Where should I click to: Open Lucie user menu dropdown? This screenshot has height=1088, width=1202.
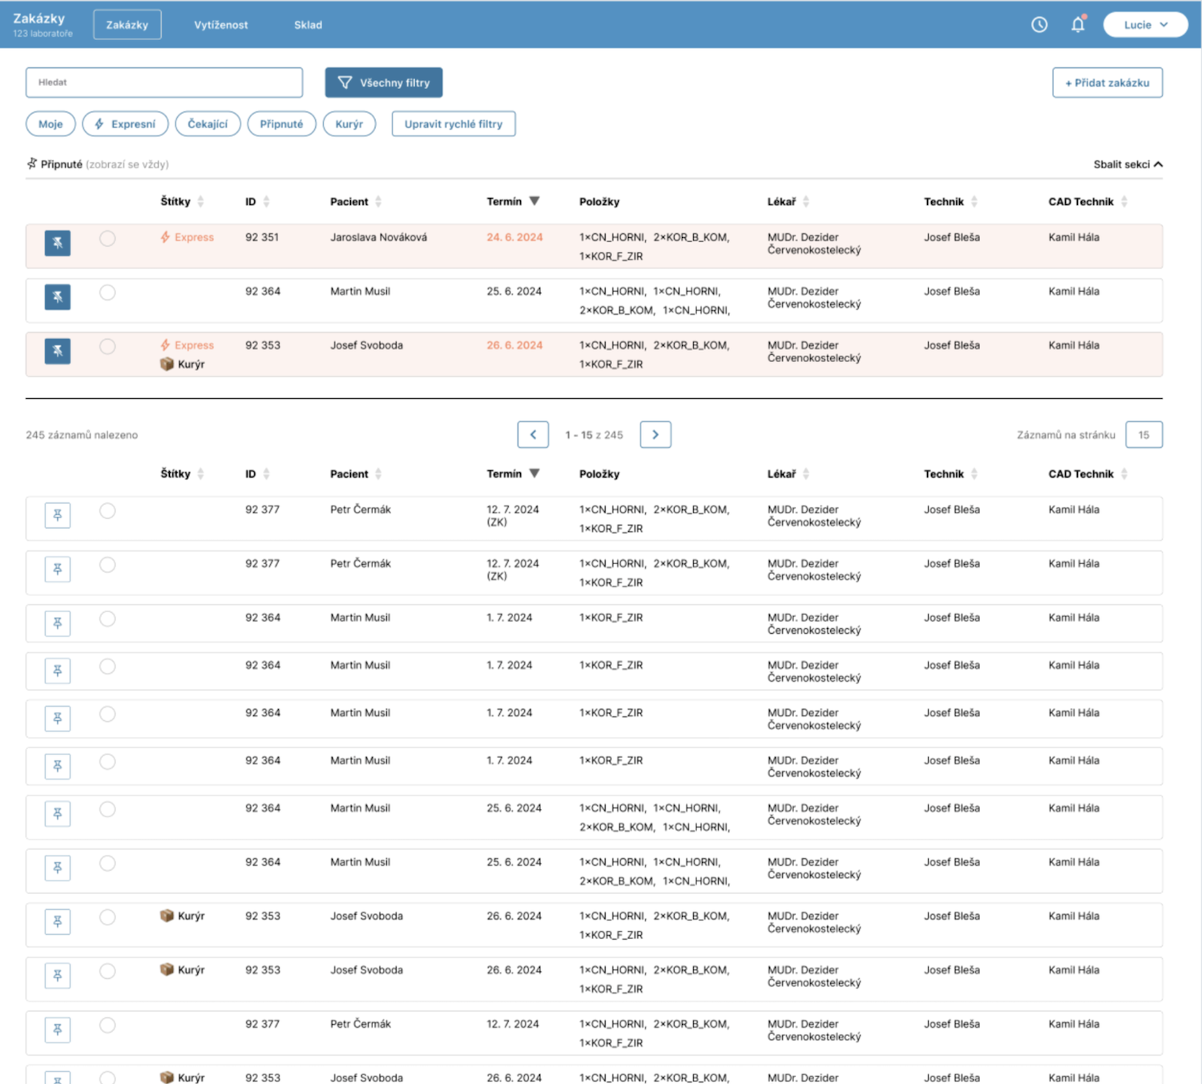tap(1145, 25)
